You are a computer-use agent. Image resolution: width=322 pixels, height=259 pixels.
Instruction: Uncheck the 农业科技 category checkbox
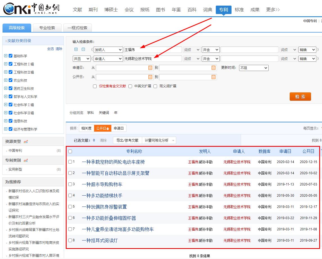(x=11, y=80)
